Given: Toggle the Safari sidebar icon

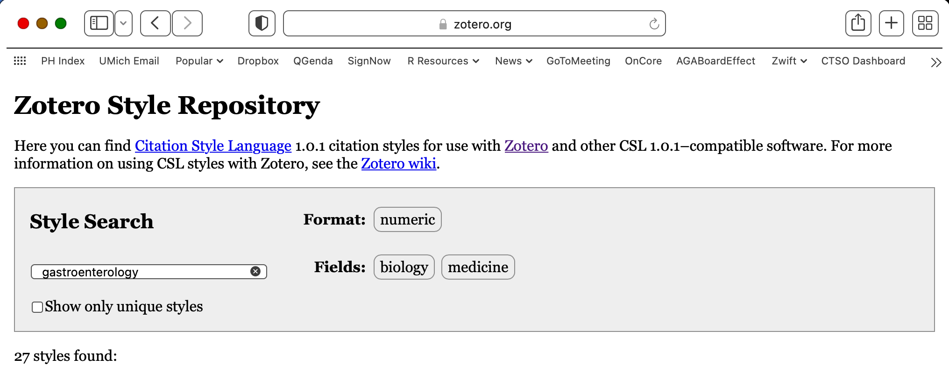Looking at the screenshot, I should coord(99,23).
